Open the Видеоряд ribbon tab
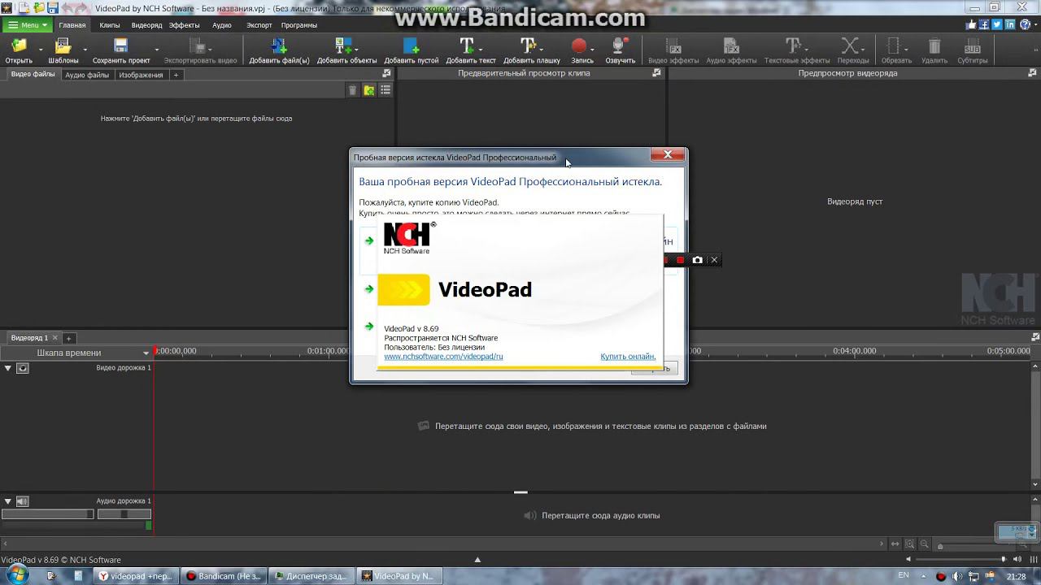 click(x=147, y=25)
